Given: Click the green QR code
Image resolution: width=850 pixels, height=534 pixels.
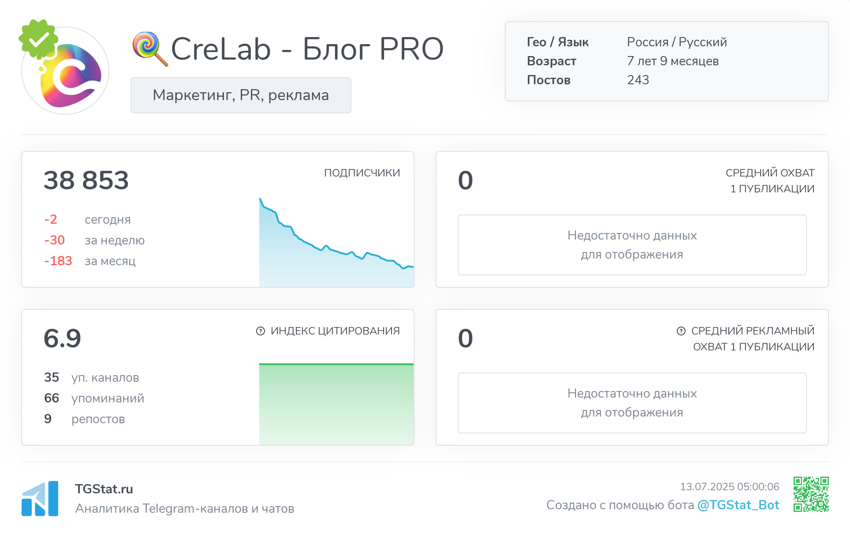Looking at the screenshot, I should [811, 494].
